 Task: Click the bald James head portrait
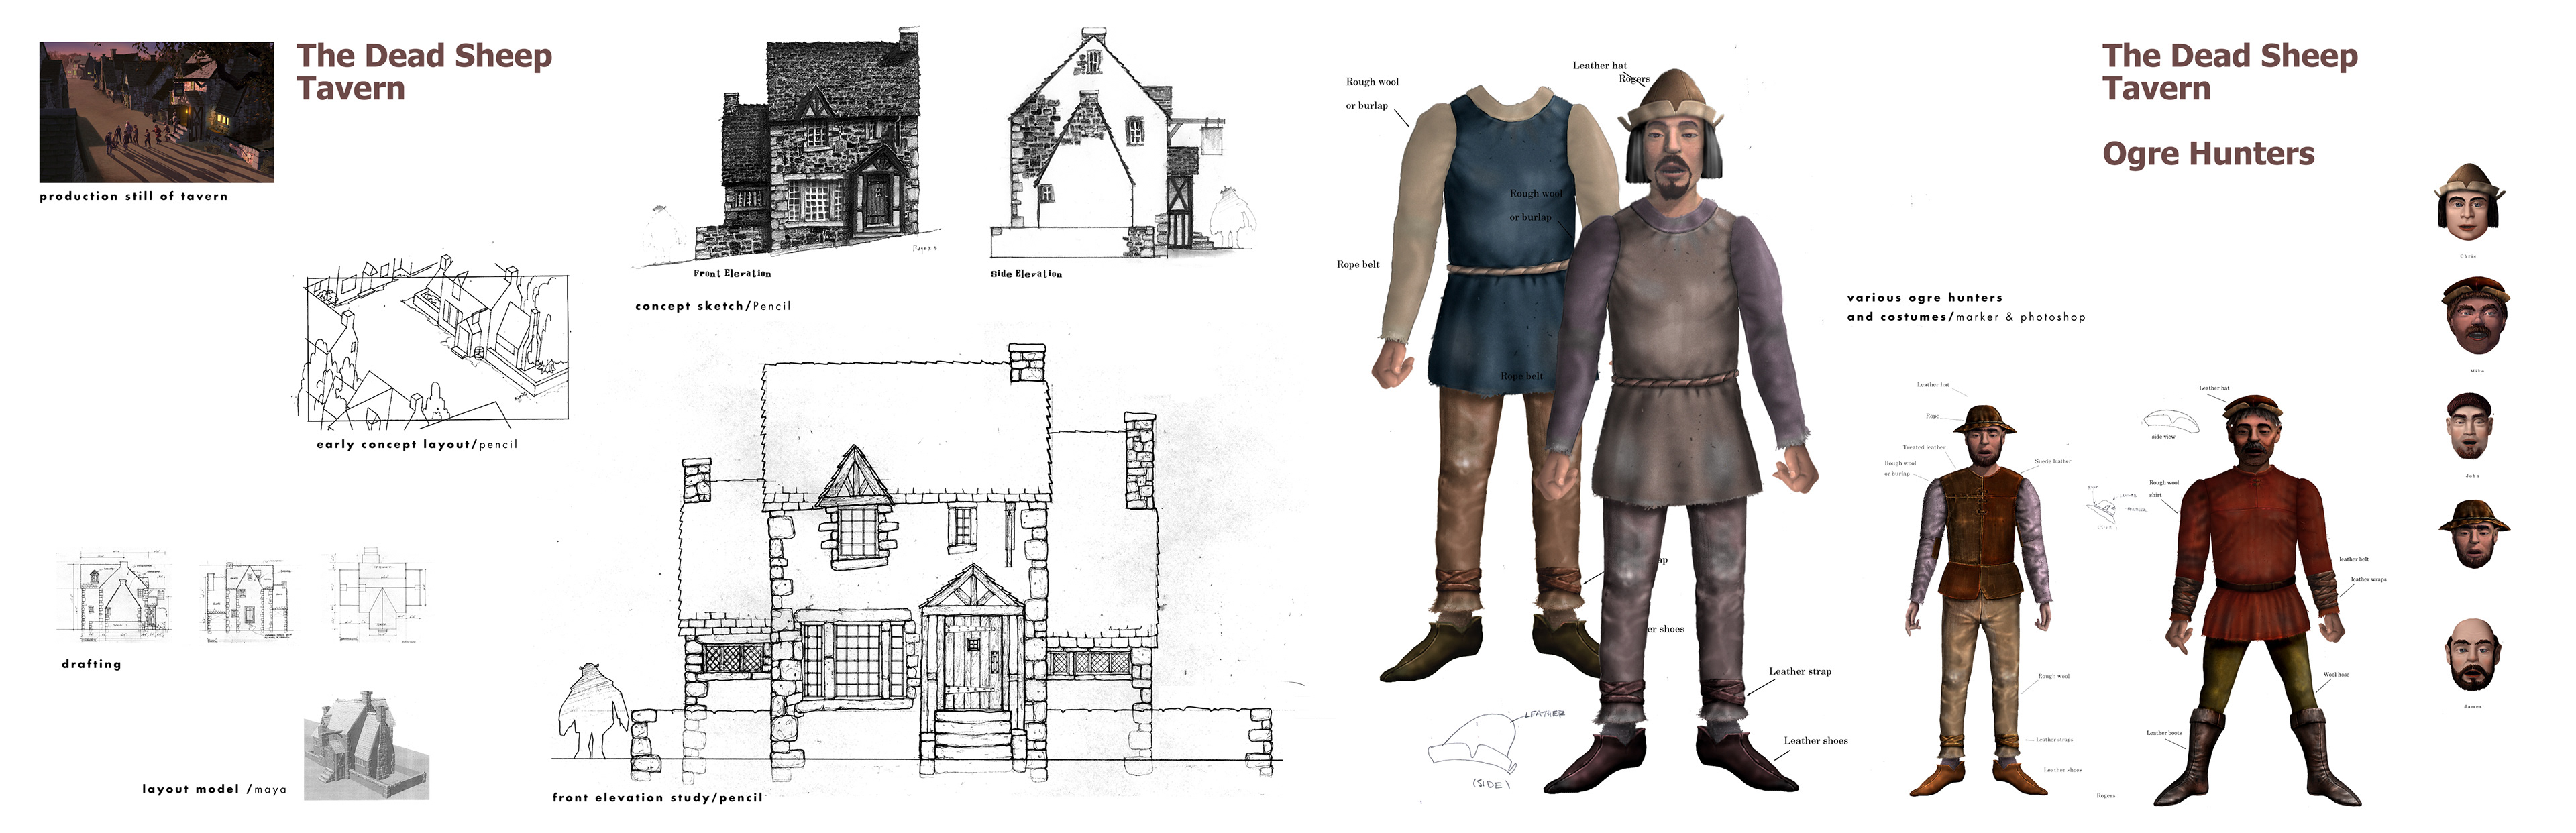2472,655
